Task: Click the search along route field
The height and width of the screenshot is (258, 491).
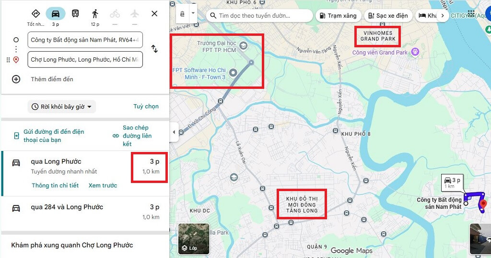Action: pyautogui.click(x=259, y=16)
